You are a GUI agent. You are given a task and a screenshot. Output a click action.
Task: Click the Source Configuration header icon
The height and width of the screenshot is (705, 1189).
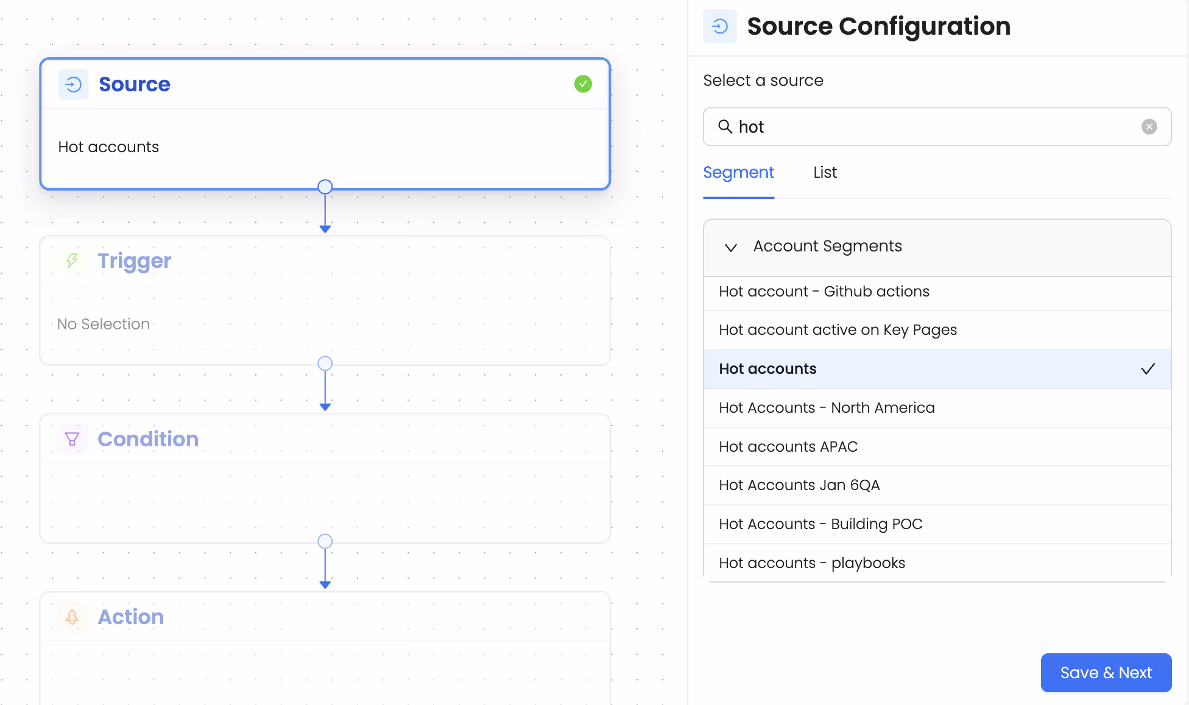[719, 26]
